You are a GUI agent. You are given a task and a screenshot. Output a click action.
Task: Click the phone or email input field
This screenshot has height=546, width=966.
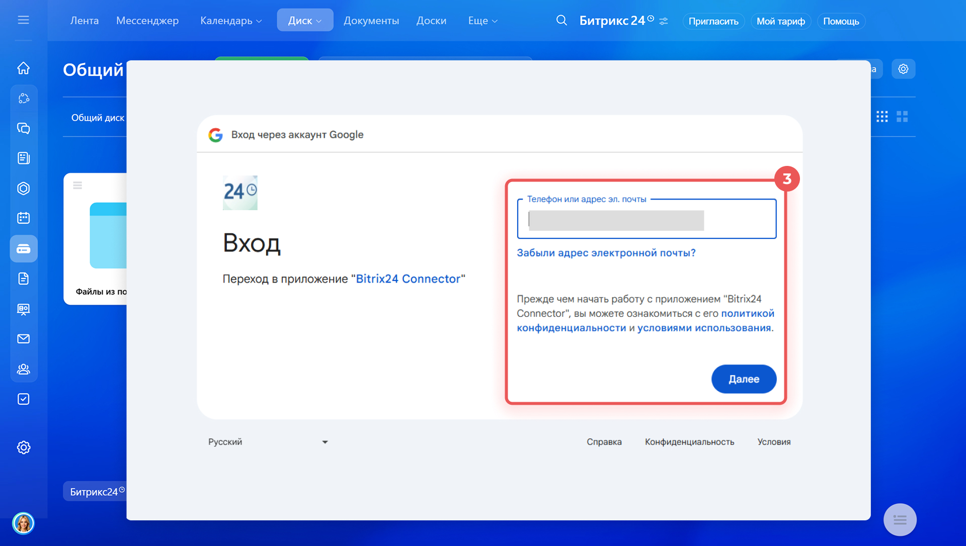pyautogui.click(x=647, y=220)
